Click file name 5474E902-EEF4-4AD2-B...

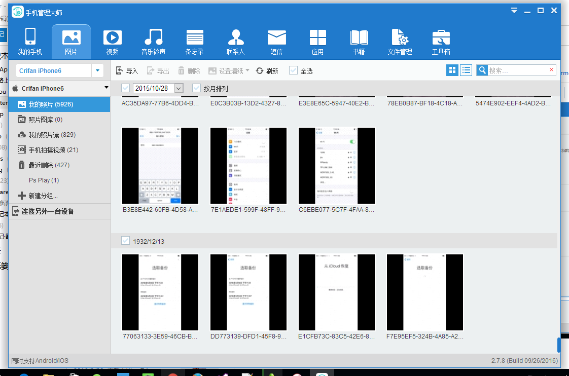pos(513,103)
